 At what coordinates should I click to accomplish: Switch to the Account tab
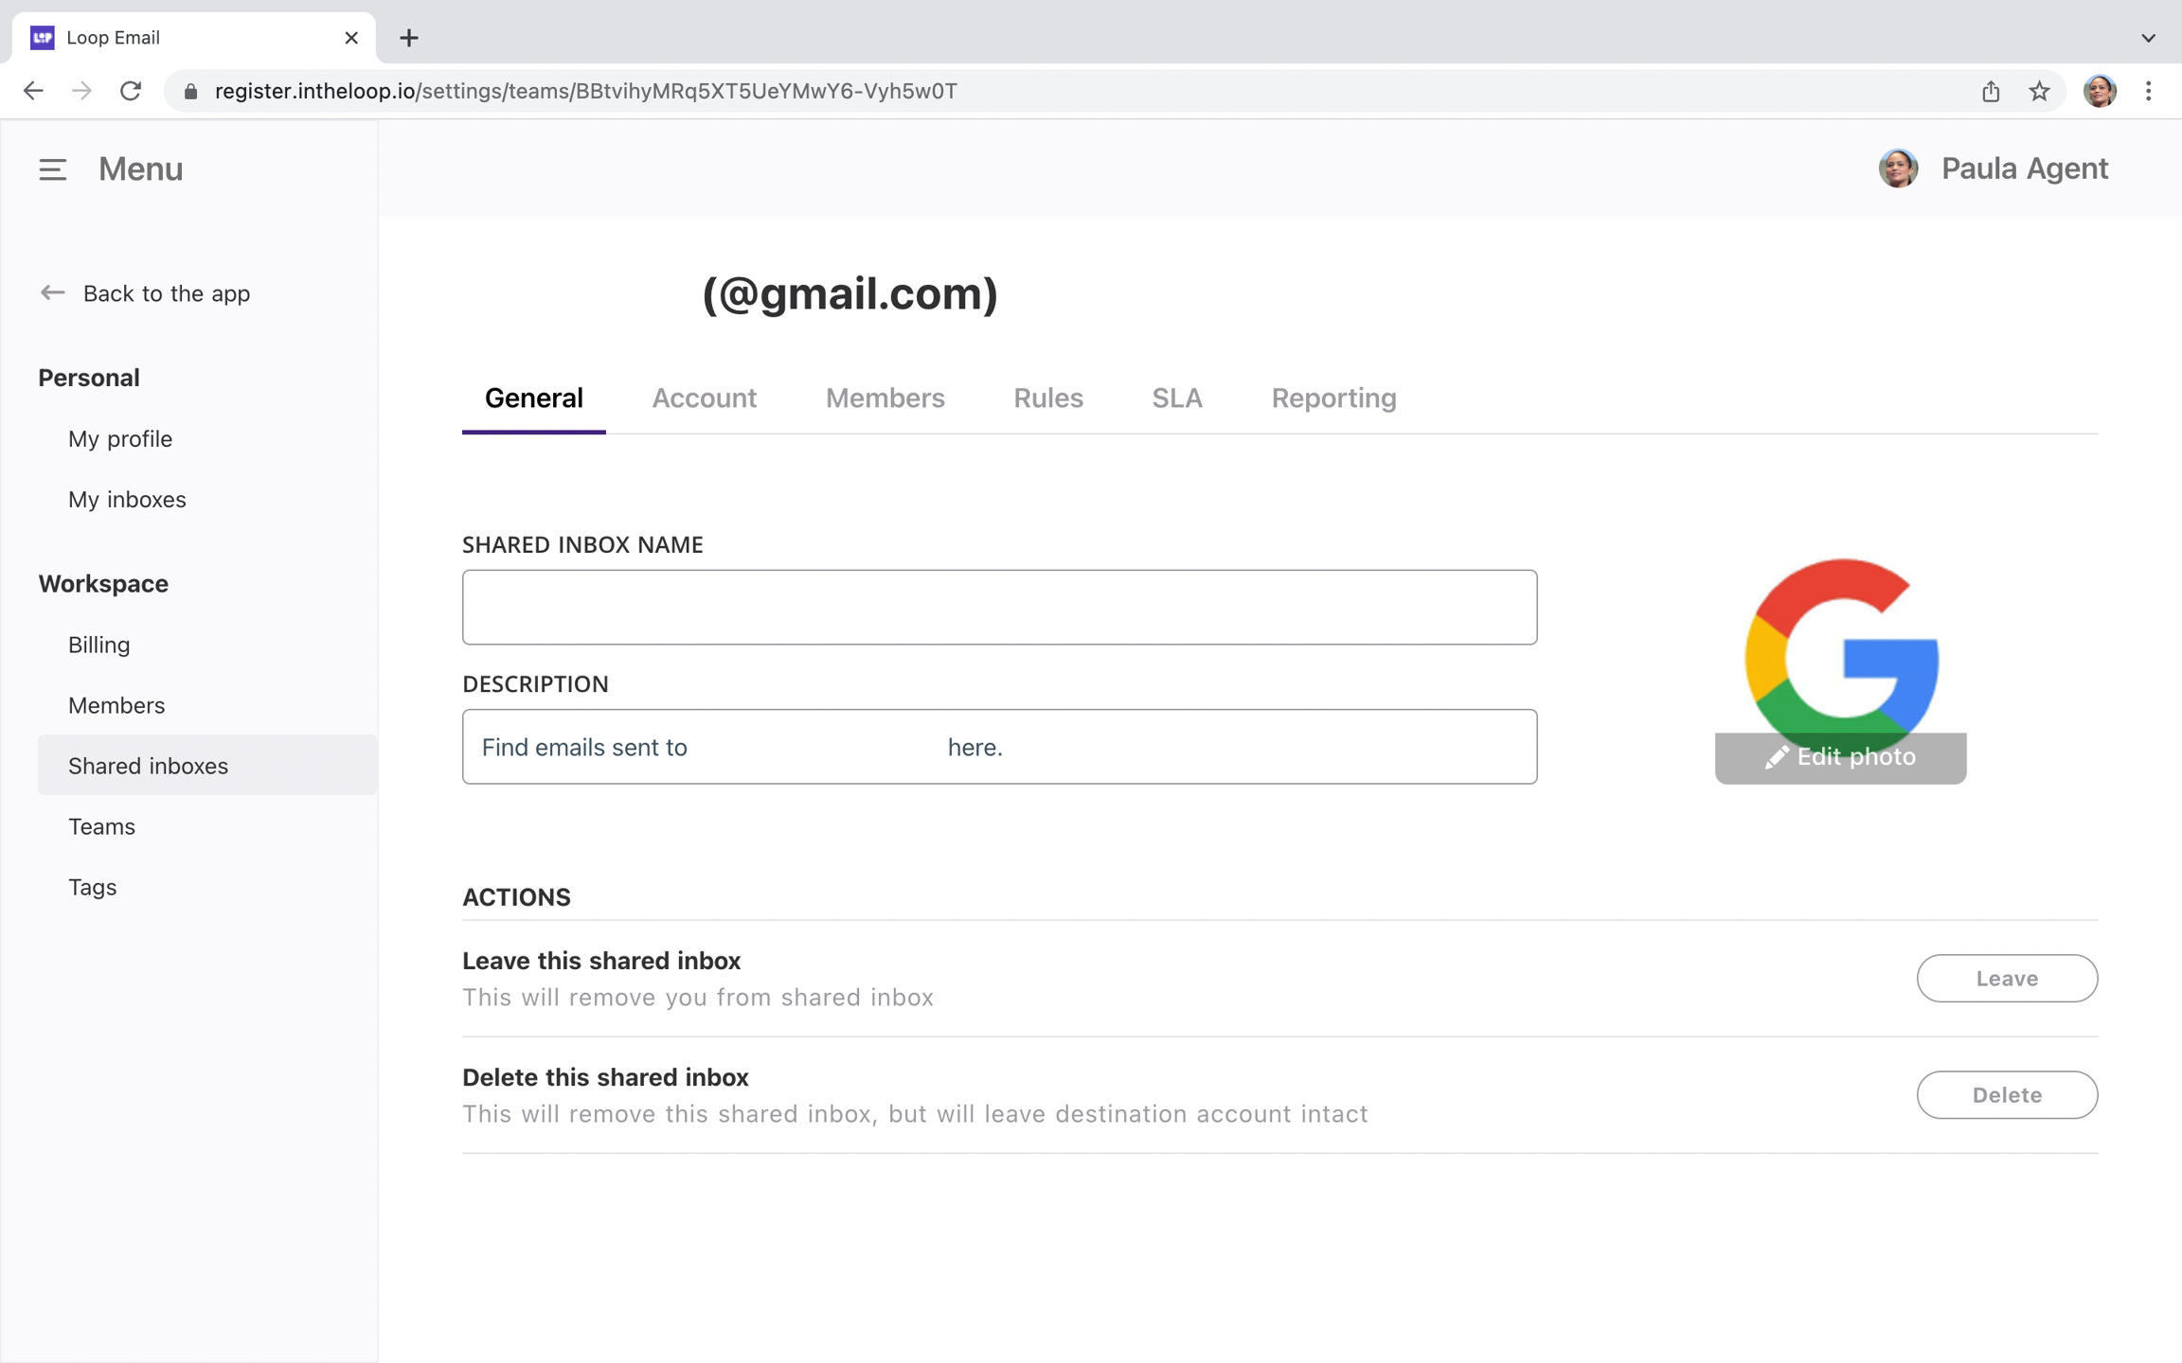point(704,398)
